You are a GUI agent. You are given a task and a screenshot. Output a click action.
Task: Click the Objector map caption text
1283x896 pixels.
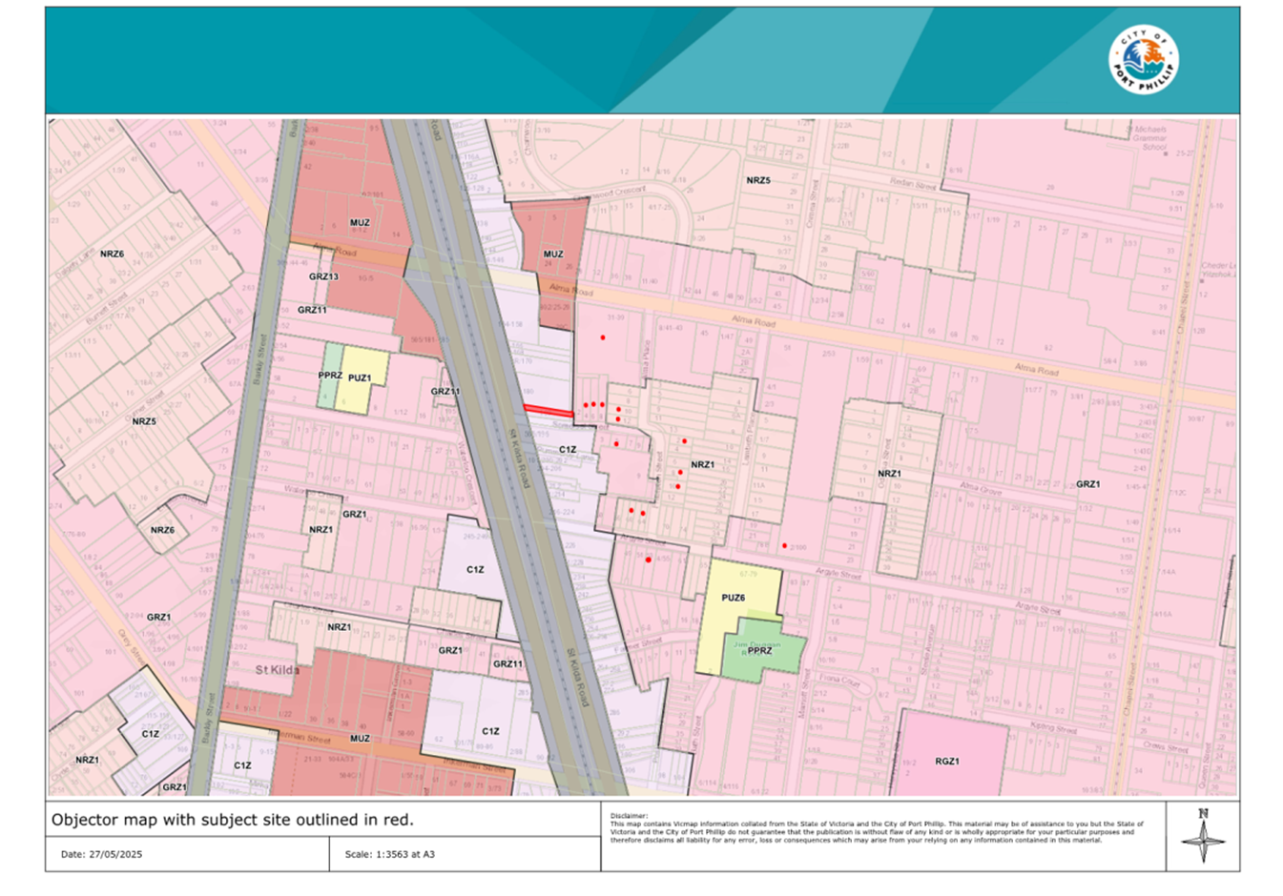(232, 820)
